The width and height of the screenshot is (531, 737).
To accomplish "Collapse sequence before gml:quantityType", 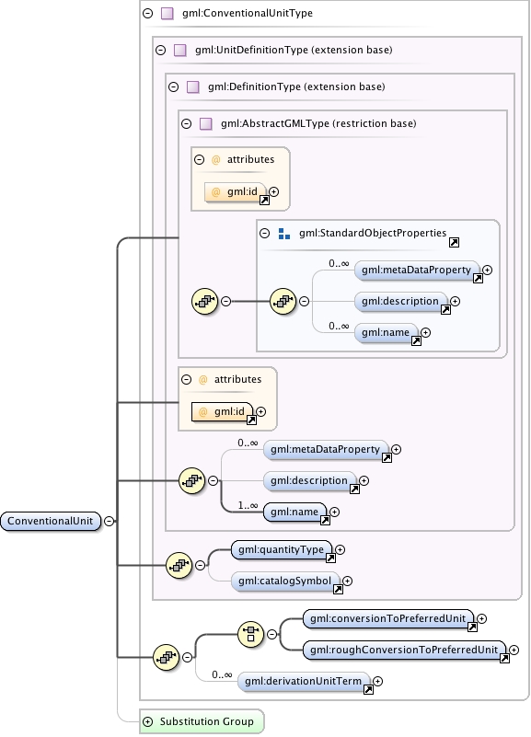I will click(x=201, y=566).
